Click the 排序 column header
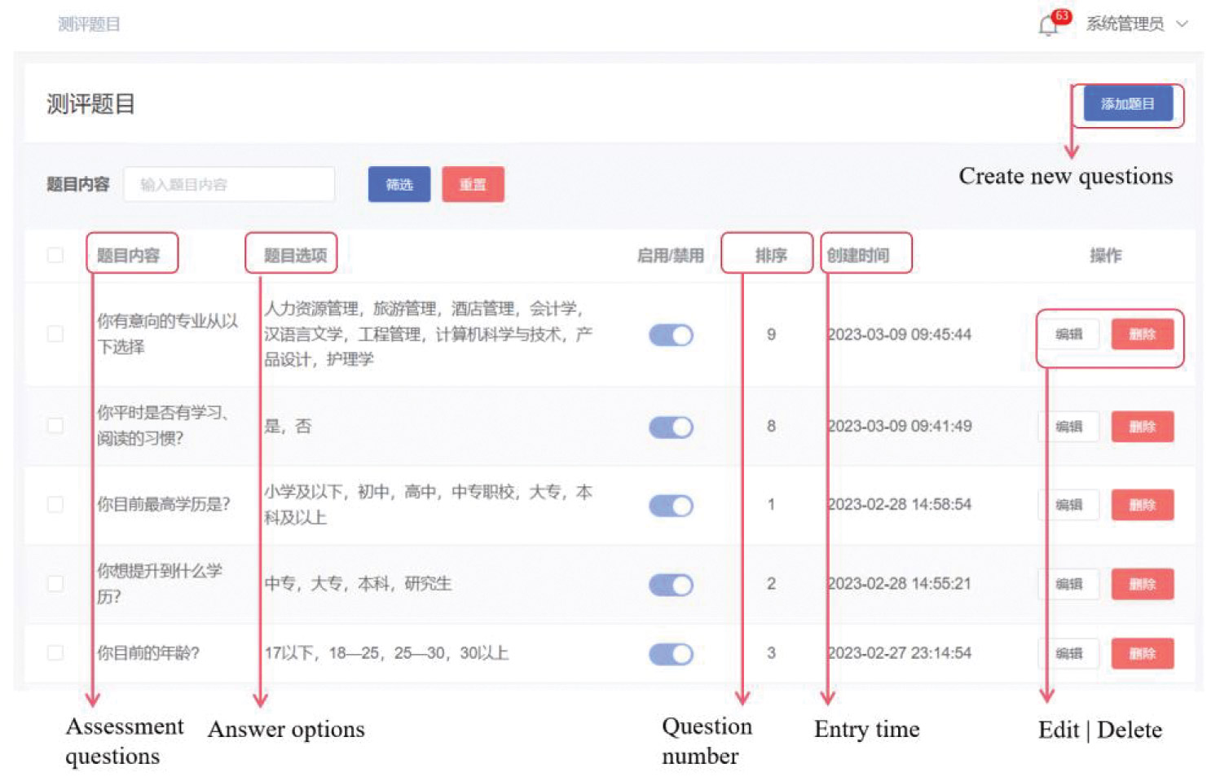Image resolution: width=1220 pixels, height=781 pixels. pyautogui.click(x=771, y=256)
